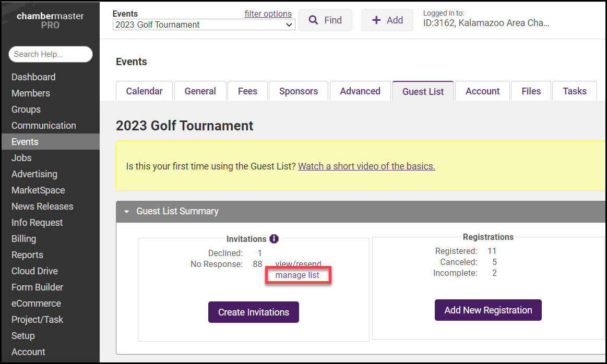The width and height of the screenshot is (607, 364).
Task: Open the filter options link
Action: (268, 14)
